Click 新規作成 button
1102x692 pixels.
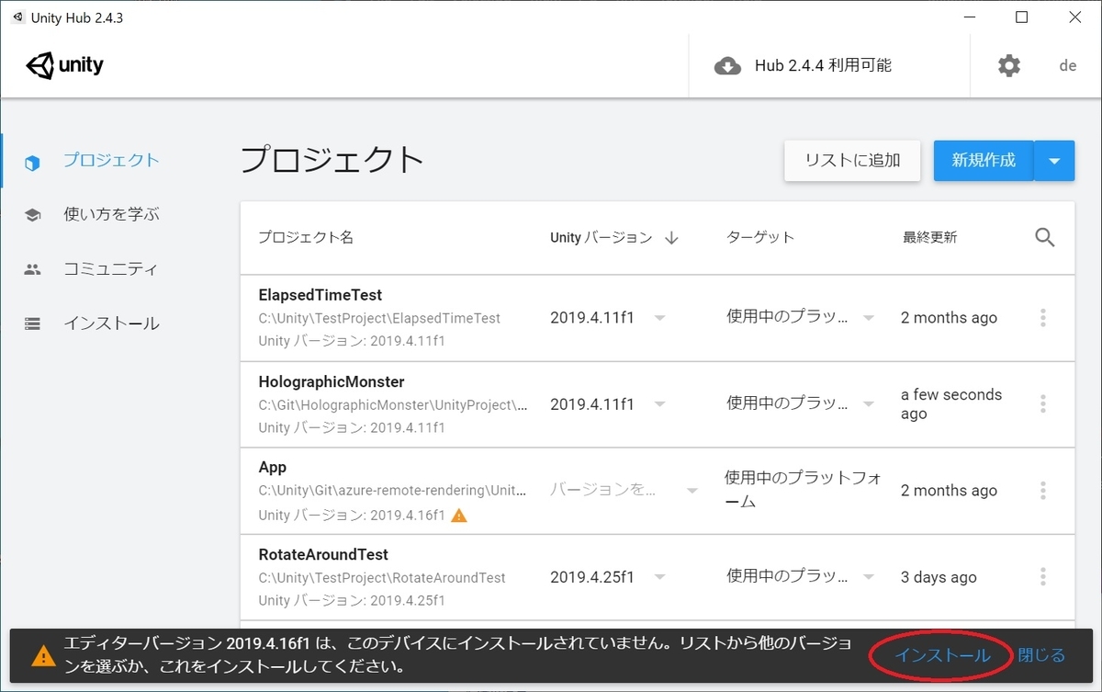(x=984, y=161)
